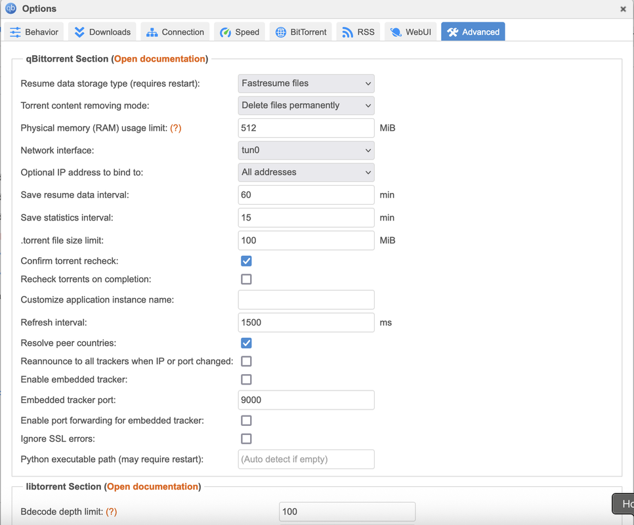Enable Reannounce to all trackers checkbox

pyautogui.click(x=246, y=362)
